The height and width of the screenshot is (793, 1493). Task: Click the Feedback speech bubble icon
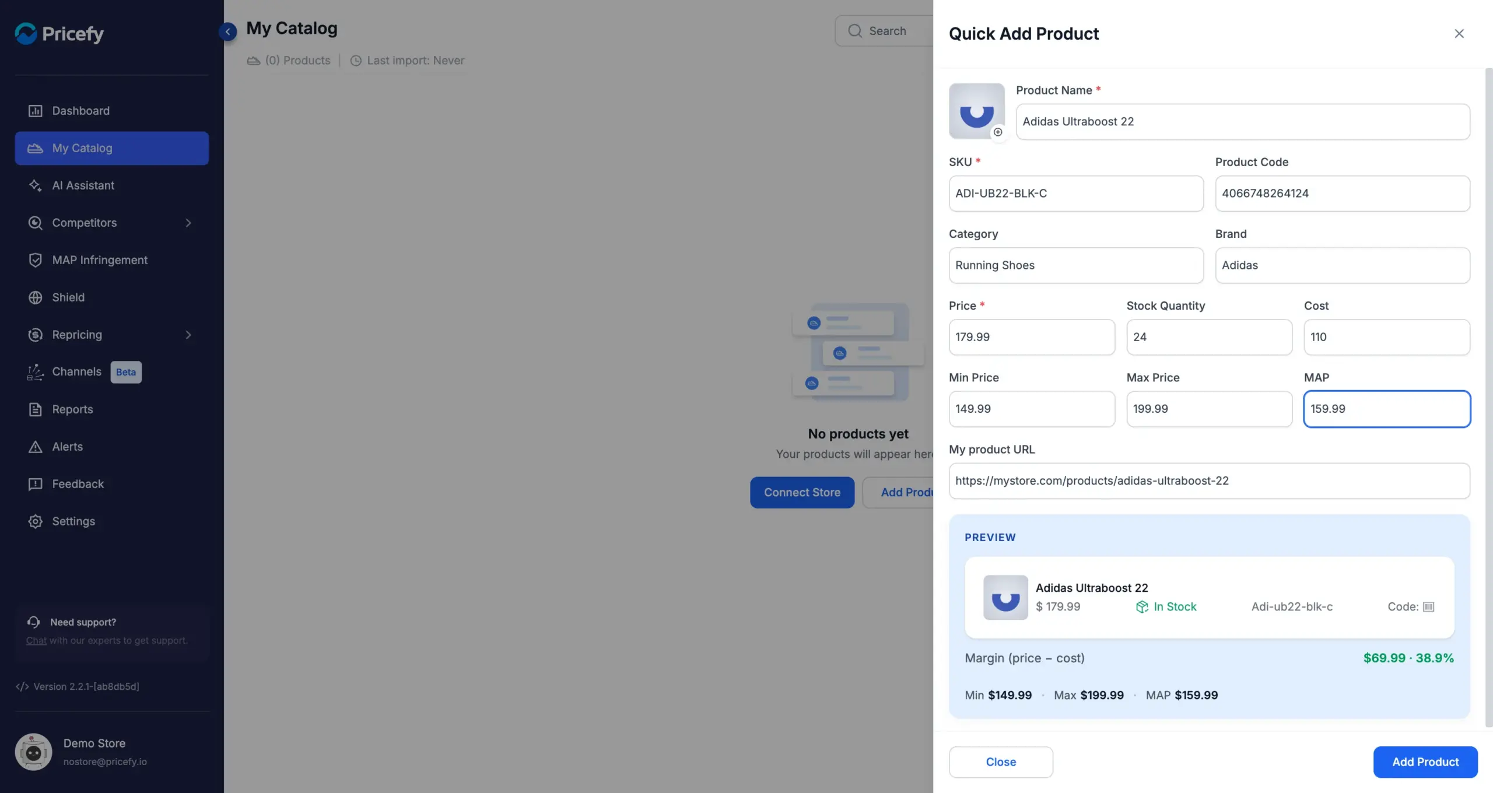[35, 484]
